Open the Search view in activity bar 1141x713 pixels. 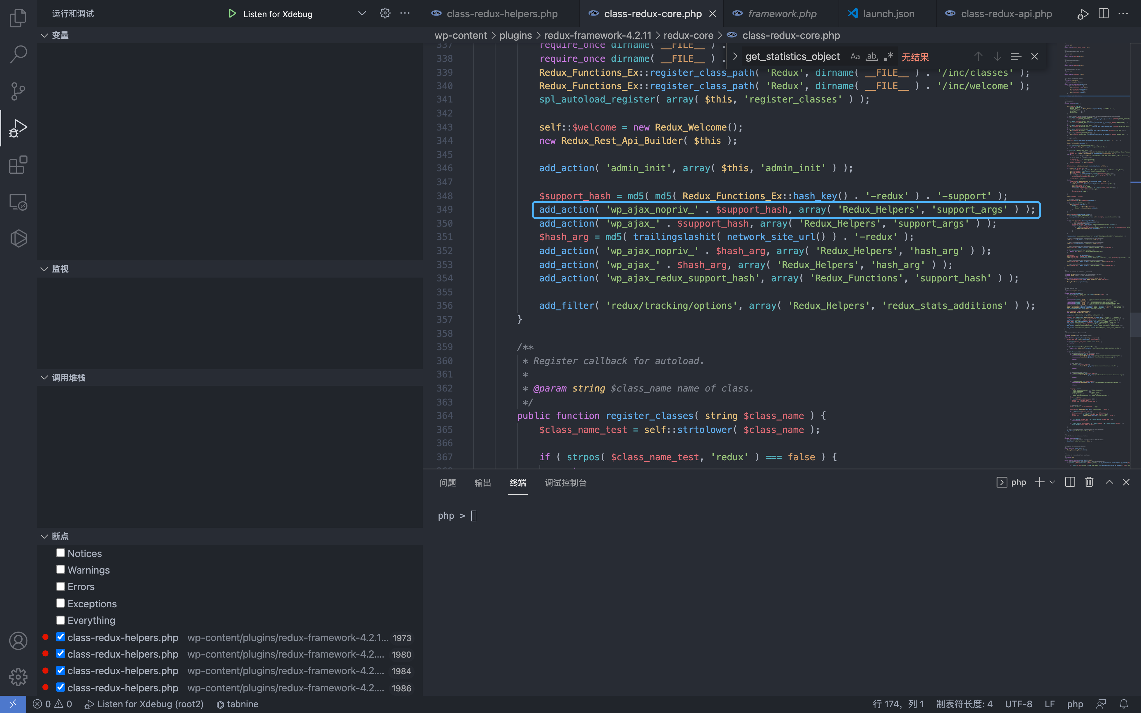pyautogui.click(x=18, y=54)
